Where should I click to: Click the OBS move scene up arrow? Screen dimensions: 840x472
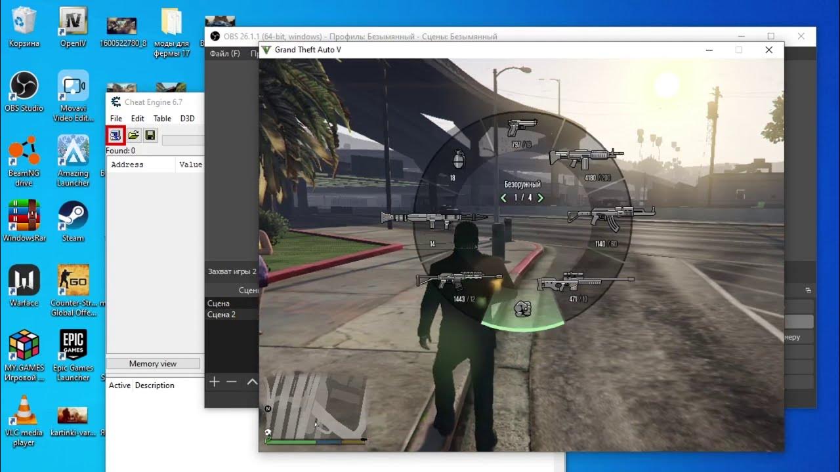[x=252, y=382]
